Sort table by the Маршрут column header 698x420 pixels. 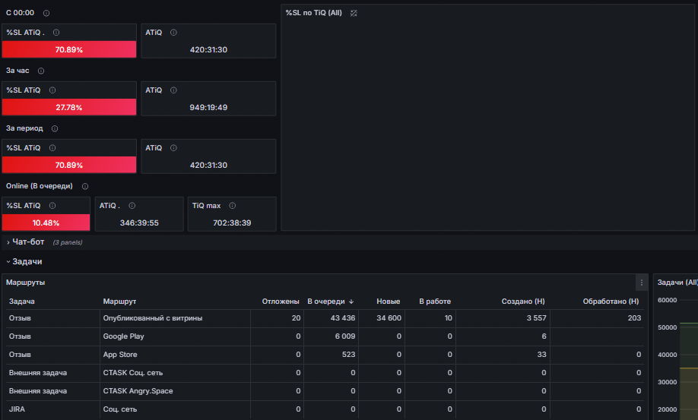pos(119,302)
